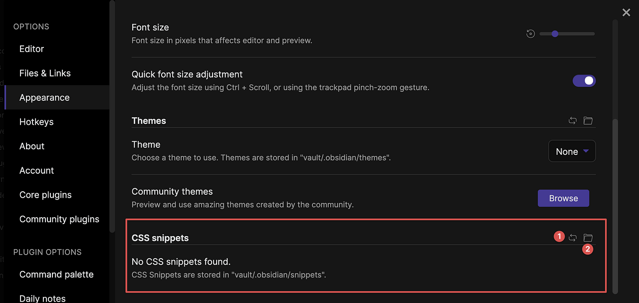Disable Quick font size adjustment
Viewport: 639px width, 303px height.
[x=584, y=80]
